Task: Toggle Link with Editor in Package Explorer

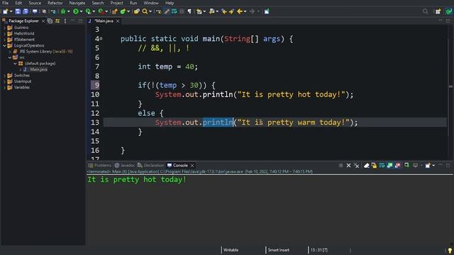Action: click(x=57, y=21)
